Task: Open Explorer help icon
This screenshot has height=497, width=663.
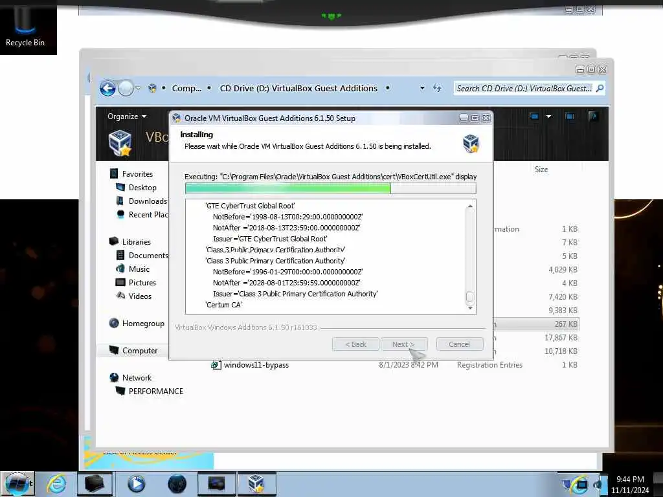Action: point(593,116)
